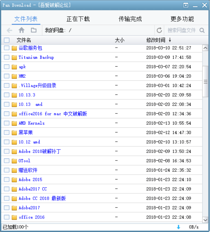Click the 0B/s speed indicator
The height and width of the screenshot is (232, 210).
[x=194, y=227]
